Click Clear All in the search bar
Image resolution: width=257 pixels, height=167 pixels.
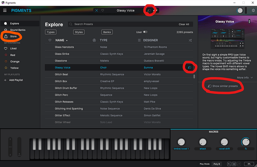184,24
